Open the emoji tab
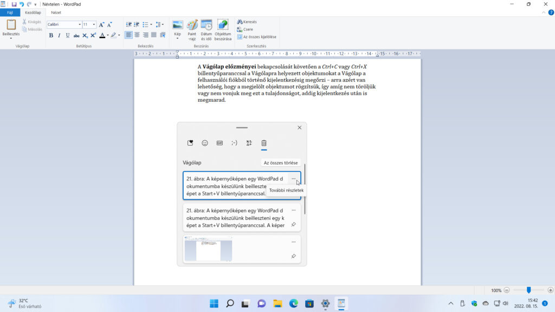The image size is (555, 312). (x=204, y=143)
